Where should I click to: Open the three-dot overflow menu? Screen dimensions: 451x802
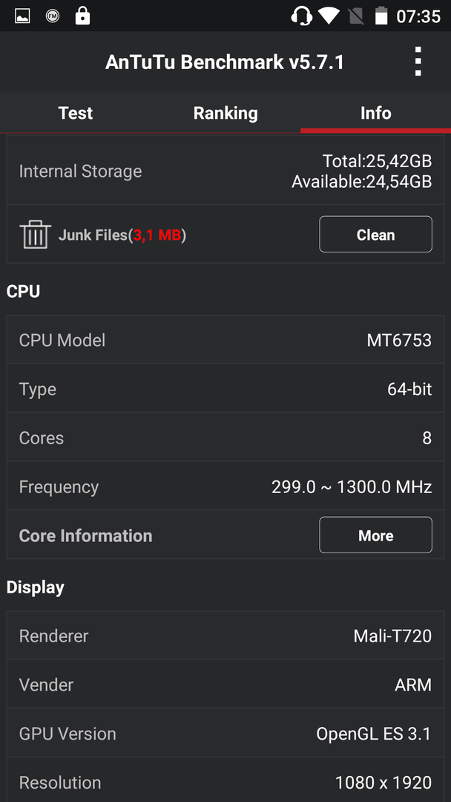(418, 62)
